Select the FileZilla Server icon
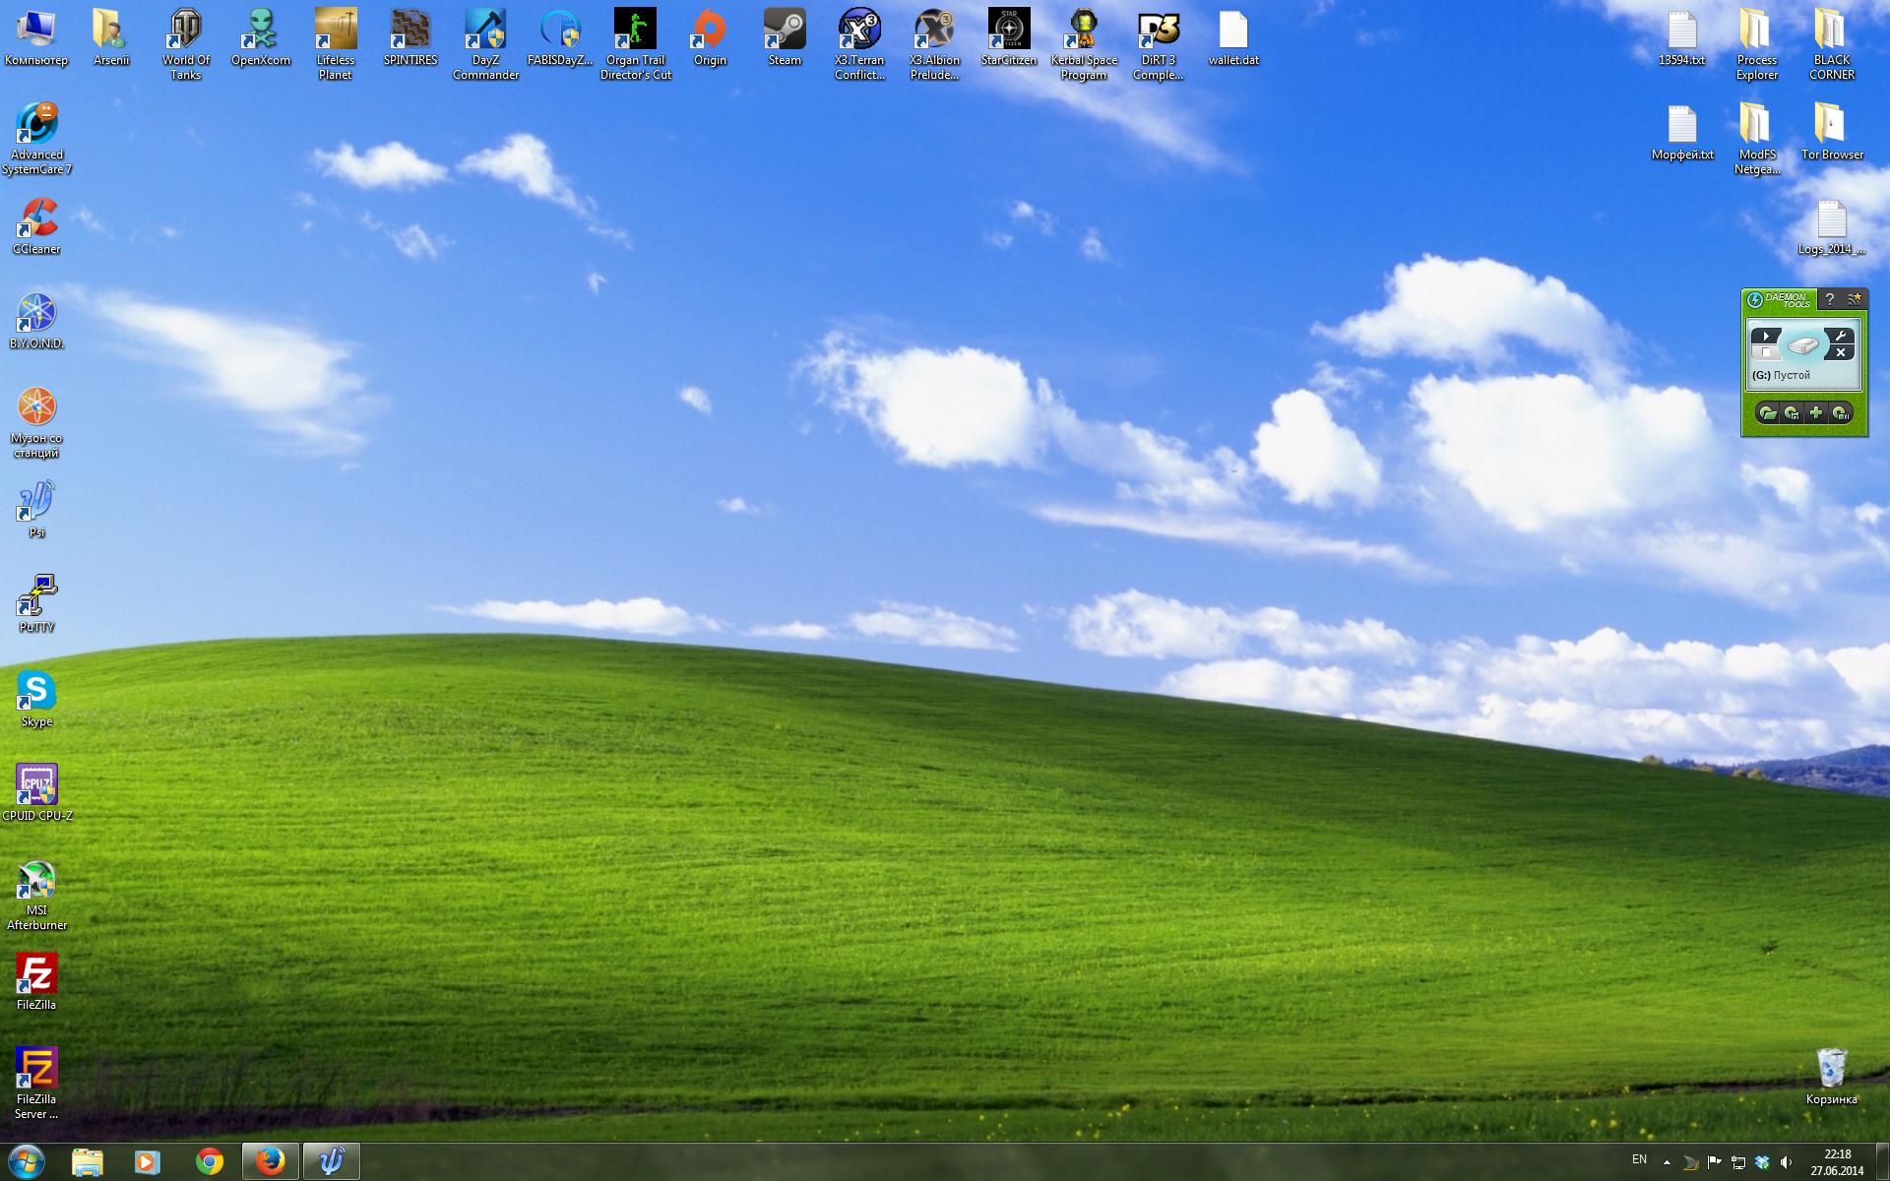1890x1181 pixels. [36, 1084]
